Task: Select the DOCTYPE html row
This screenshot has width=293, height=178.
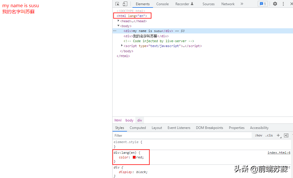Action: pos(131,11)
